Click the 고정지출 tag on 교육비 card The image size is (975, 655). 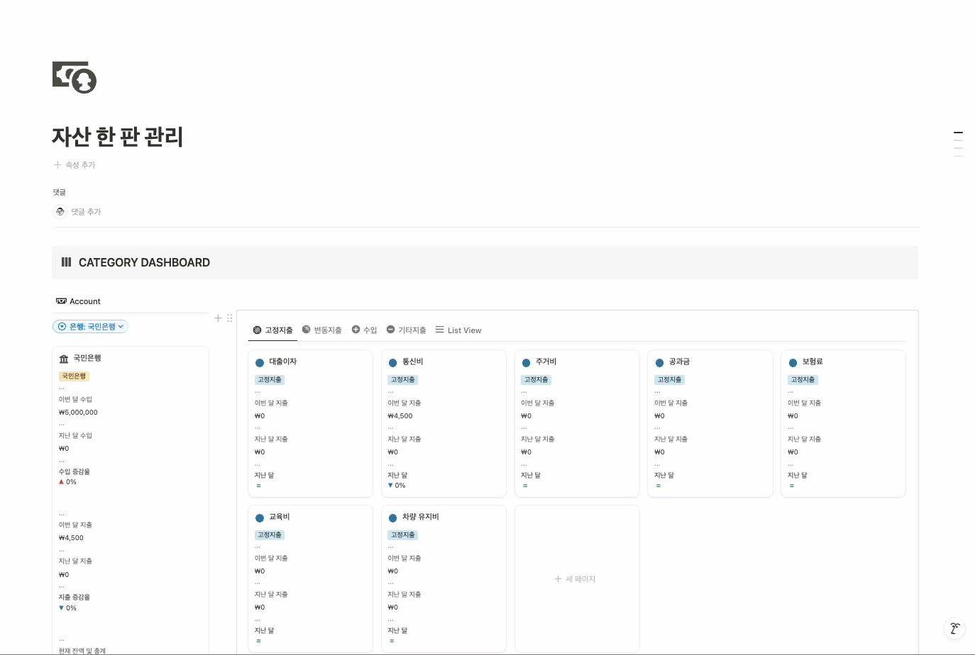pos(270,535)
